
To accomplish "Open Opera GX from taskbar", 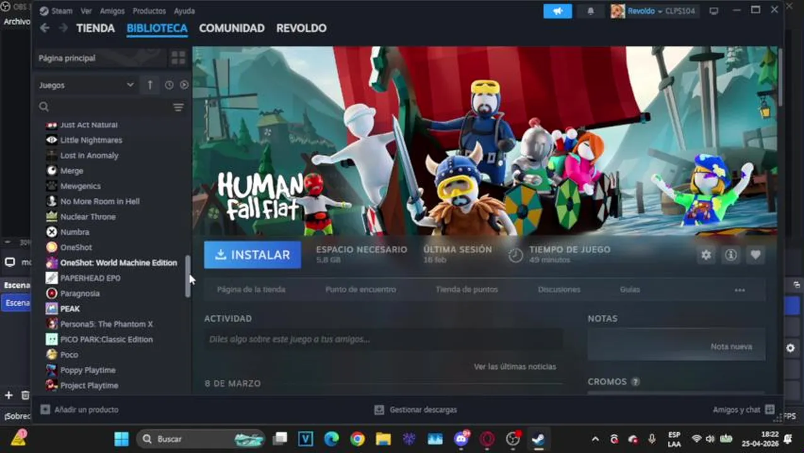I will tap(487, 439).
